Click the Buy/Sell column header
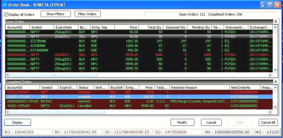The width and height of the screenshot is (283, 138). pyautogui.click(x=117, y=88)
